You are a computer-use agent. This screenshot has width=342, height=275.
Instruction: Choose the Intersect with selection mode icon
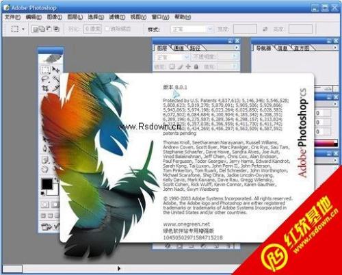[x=56, y=29]
